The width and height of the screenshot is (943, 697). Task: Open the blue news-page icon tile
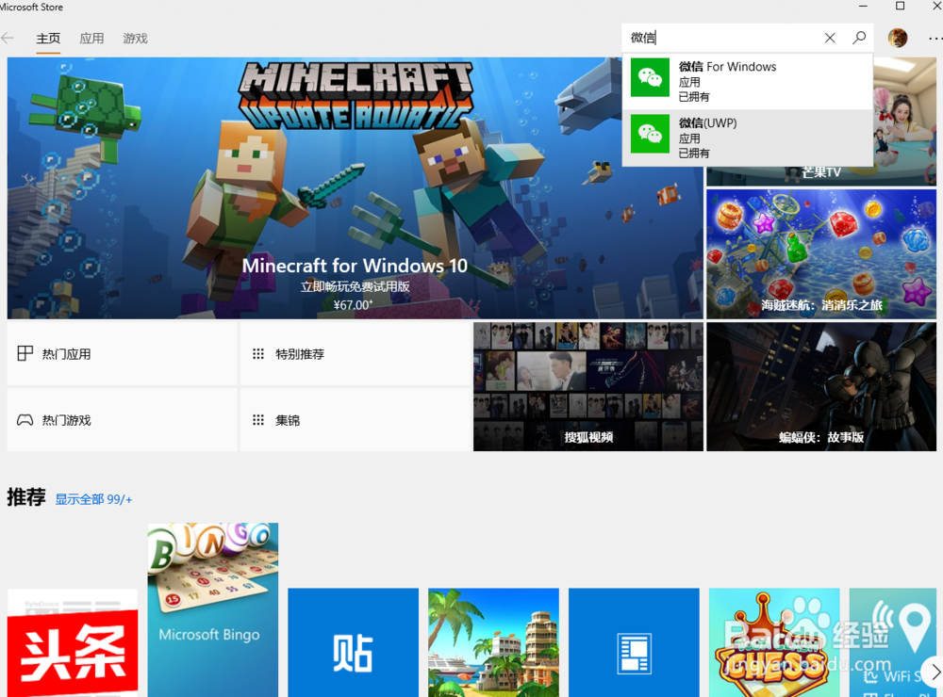[x=634, y=642]
